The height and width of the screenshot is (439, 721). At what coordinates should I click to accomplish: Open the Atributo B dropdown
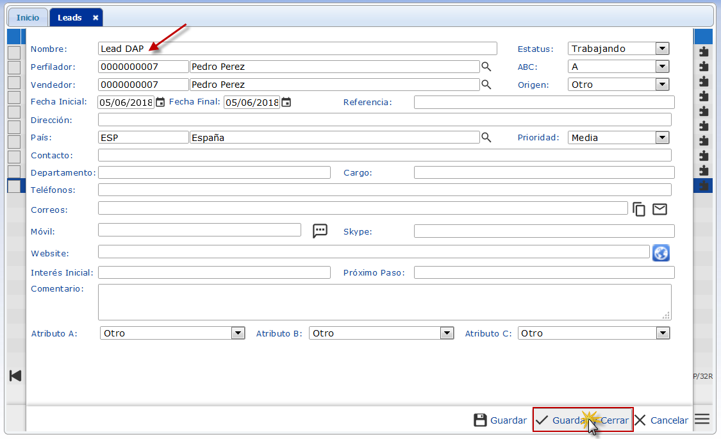click(x=447, y=333)
